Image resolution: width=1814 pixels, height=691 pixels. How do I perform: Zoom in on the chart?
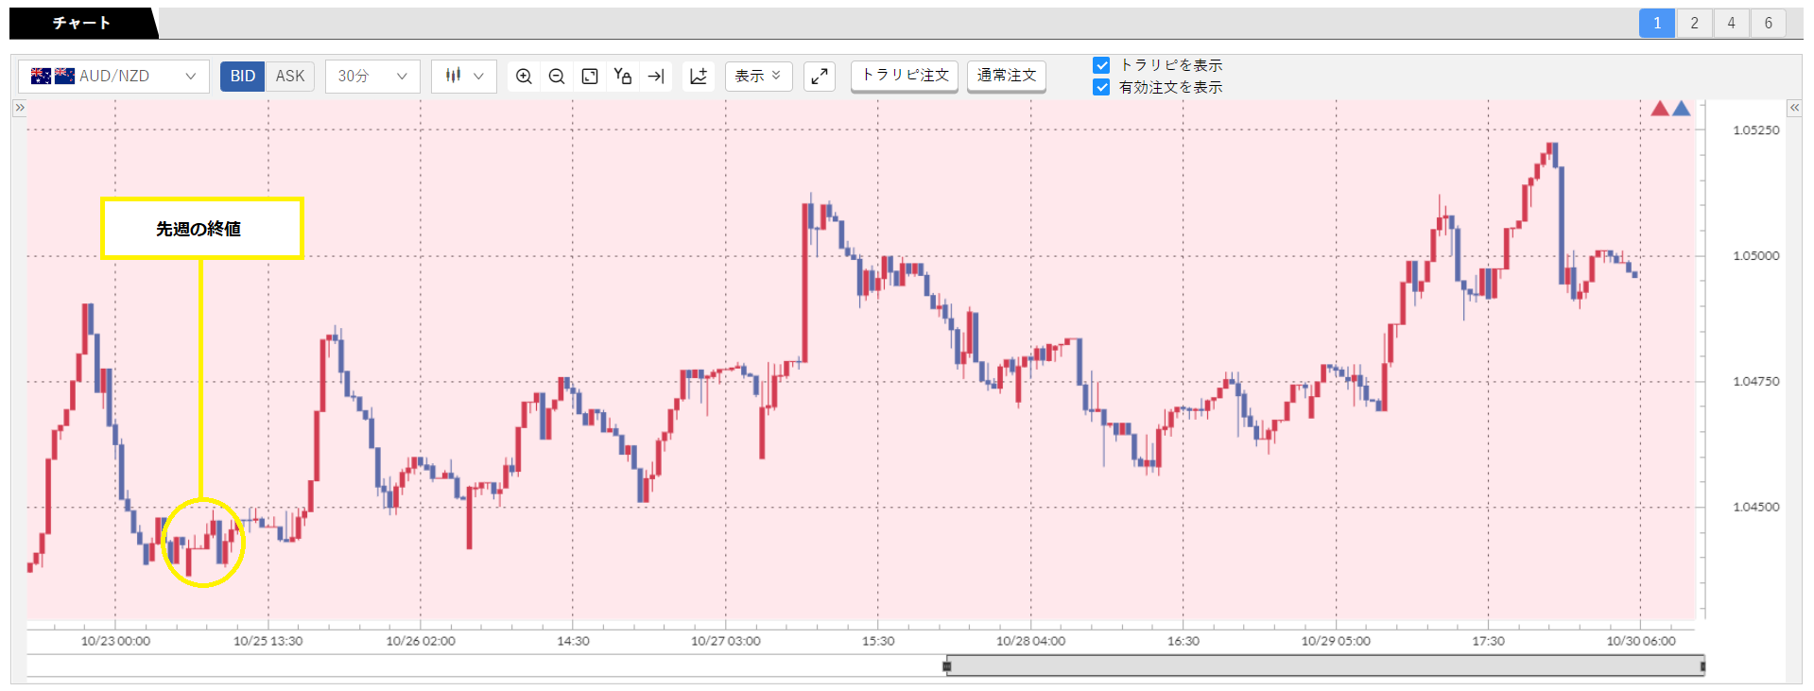pos(524,77)
